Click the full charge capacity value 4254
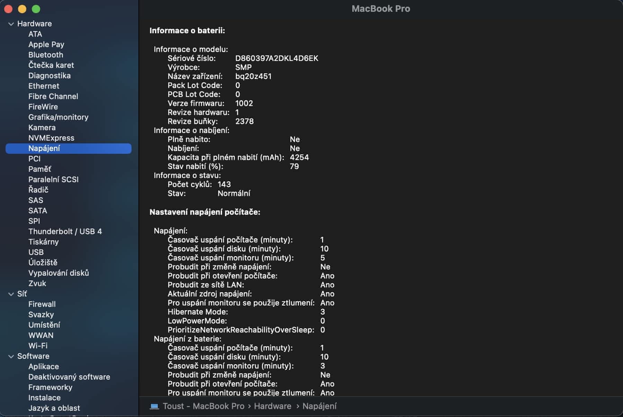 click(299, 157)
